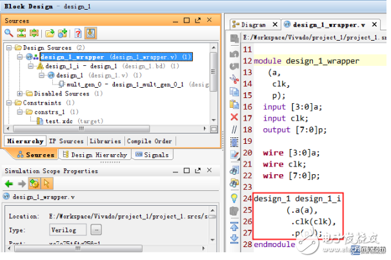Collapse all sources with toolbar icon
This screenshot has height=260, width=391.
pyautogui.click(x=21, y=34)
